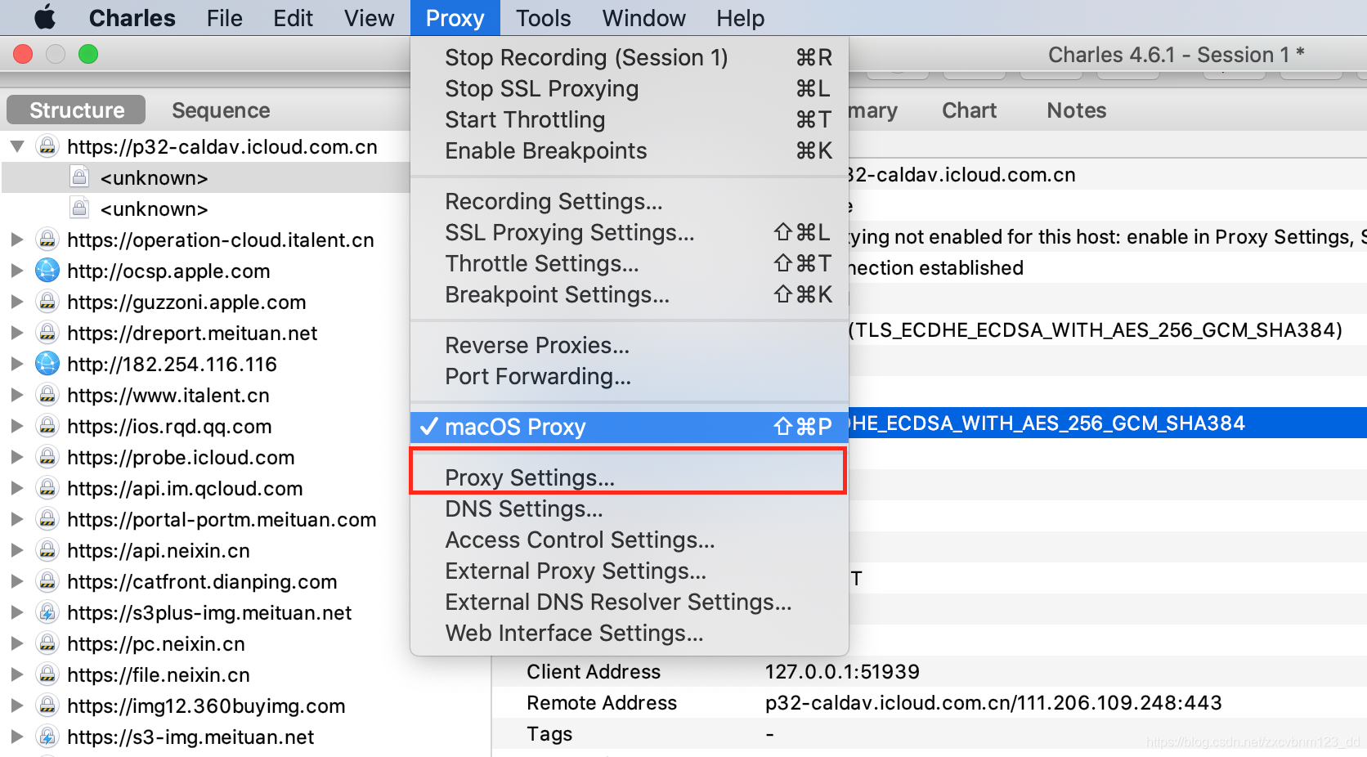Expand the 182.254.116.116 host
The width and height of the screenshot is (1367, 757).
tap(16, 364)
